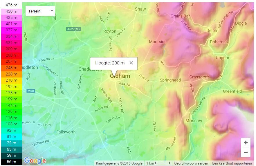Zoom out with the minus button
This screenshot has width=256, height=166.
point(246,152)
